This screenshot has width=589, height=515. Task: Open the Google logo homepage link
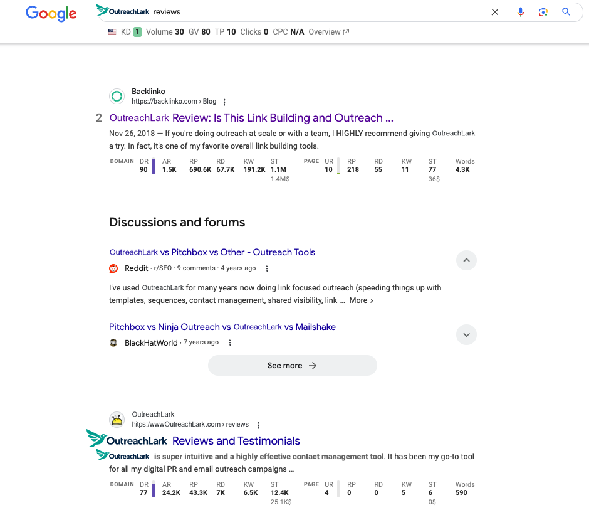click(x=51, y=13)
